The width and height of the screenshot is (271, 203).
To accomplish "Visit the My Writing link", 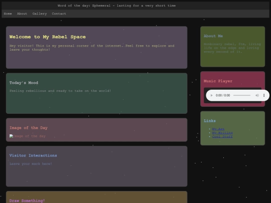I will (x=222, y=133).
